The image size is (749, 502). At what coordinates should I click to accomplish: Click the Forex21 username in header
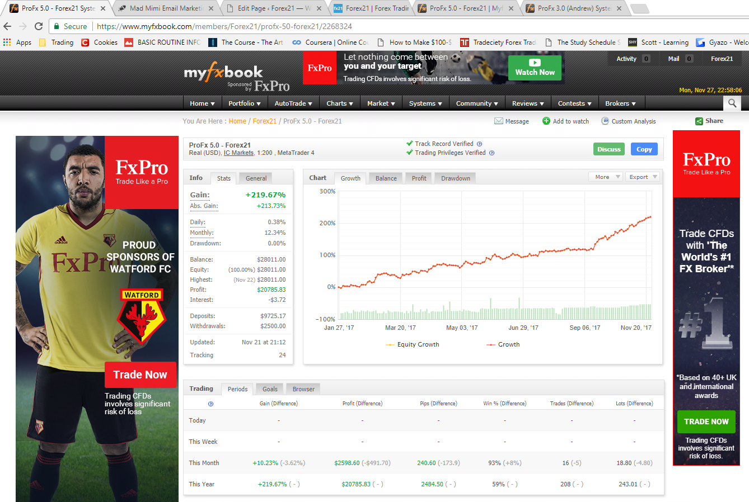pyautogui.click(x=722, y=59)
